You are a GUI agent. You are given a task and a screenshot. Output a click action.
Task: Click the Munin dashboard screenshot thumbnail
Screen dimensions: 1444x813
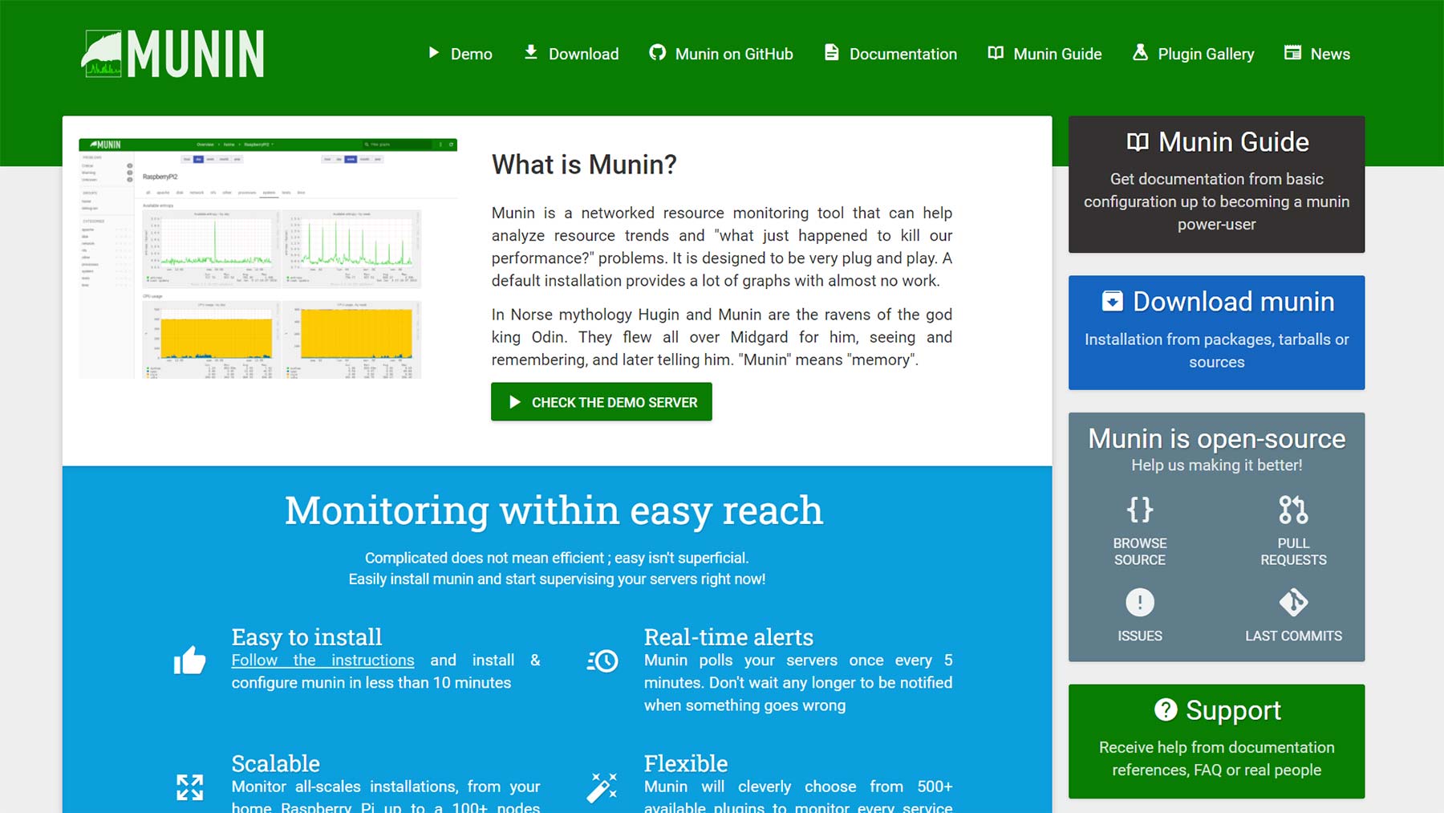(x=268, y=258)
